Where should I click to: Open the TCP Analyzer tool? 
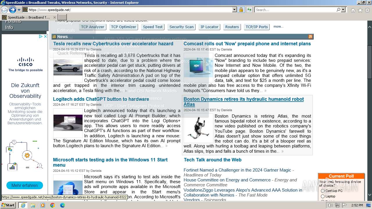tap(92, 27)
